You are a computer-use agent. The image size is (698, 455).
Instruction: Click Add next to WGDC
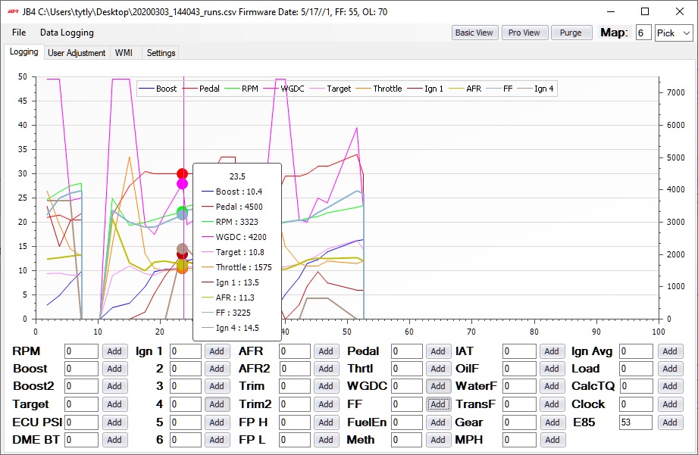(x=438, y=386)
